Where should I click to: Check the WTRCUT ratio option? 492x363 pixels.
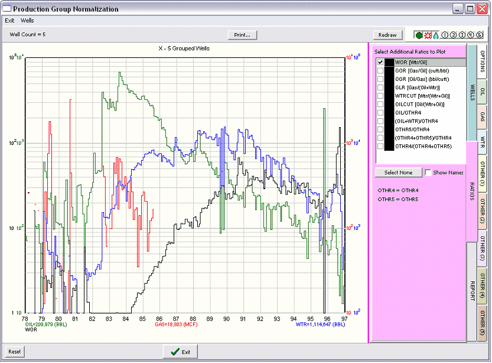tap(382, 95)
